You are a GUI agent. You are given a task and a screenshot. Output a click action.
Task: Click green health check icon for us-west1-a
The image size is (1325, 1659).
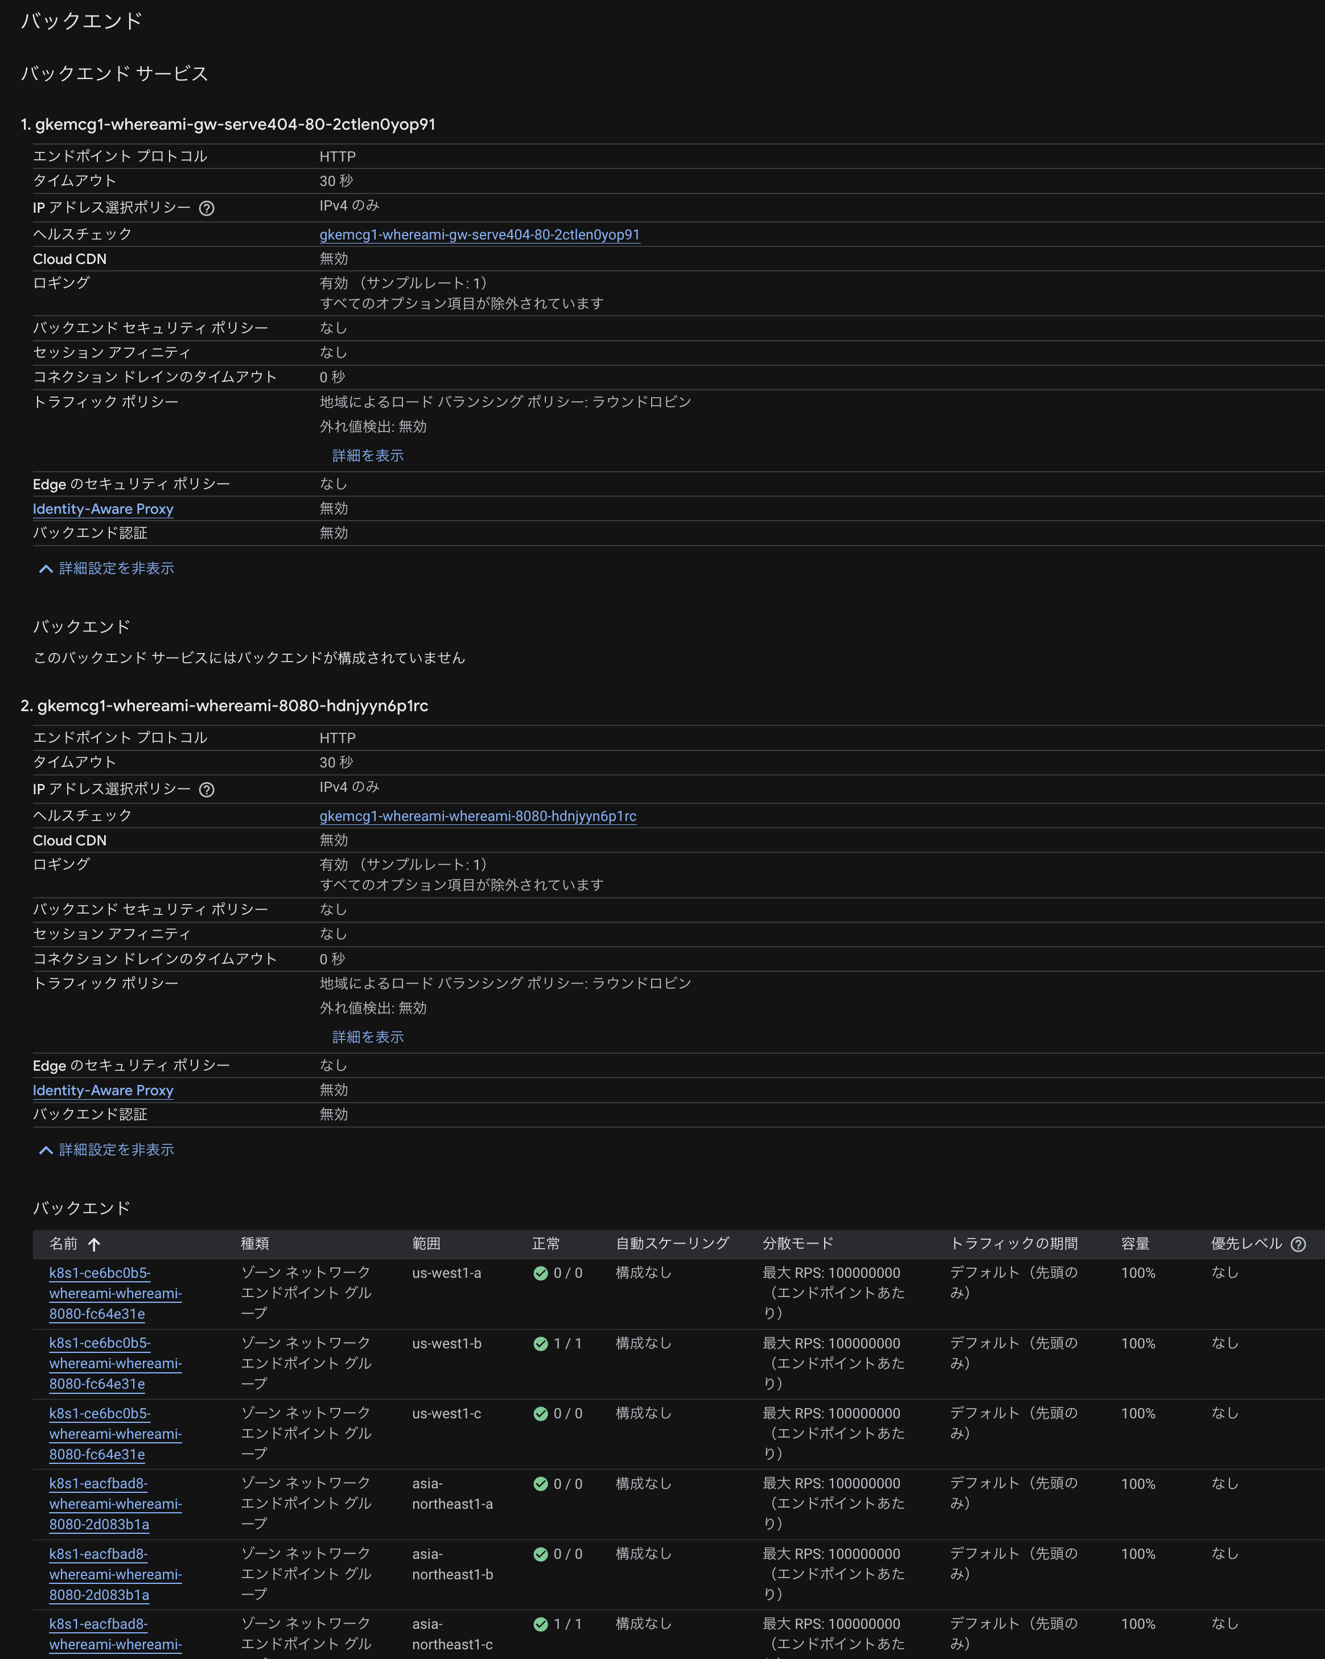tap(541, 1273)
